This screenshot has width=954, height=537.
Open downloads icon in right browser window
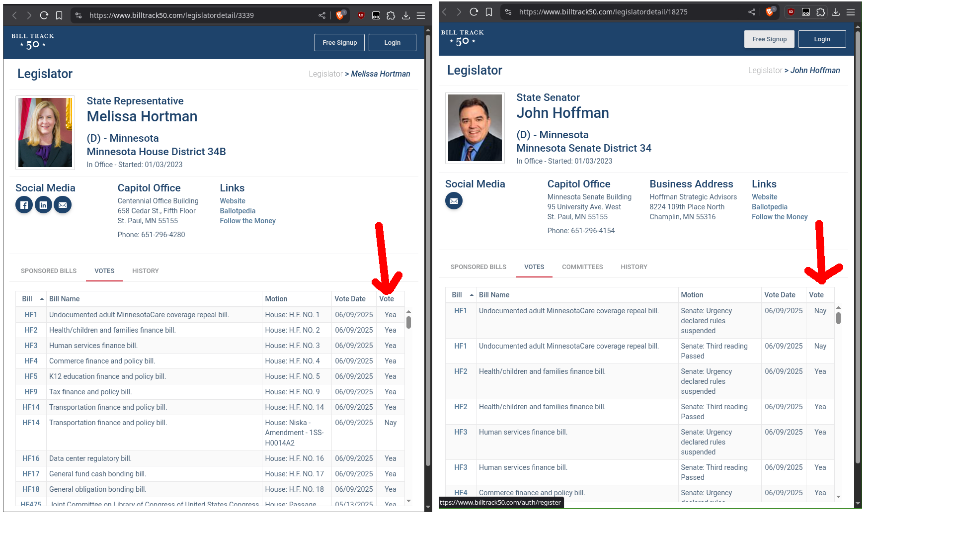(x=836, y=12)
